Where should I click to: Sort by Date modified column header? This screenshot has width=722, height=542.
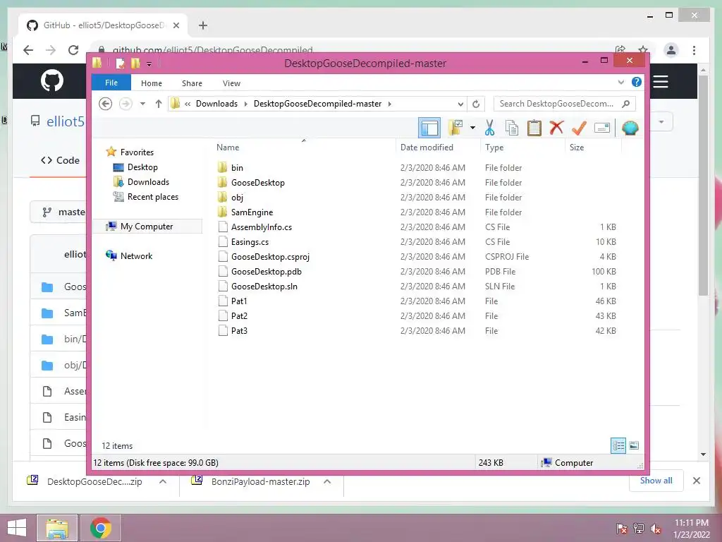coord(427,147)
